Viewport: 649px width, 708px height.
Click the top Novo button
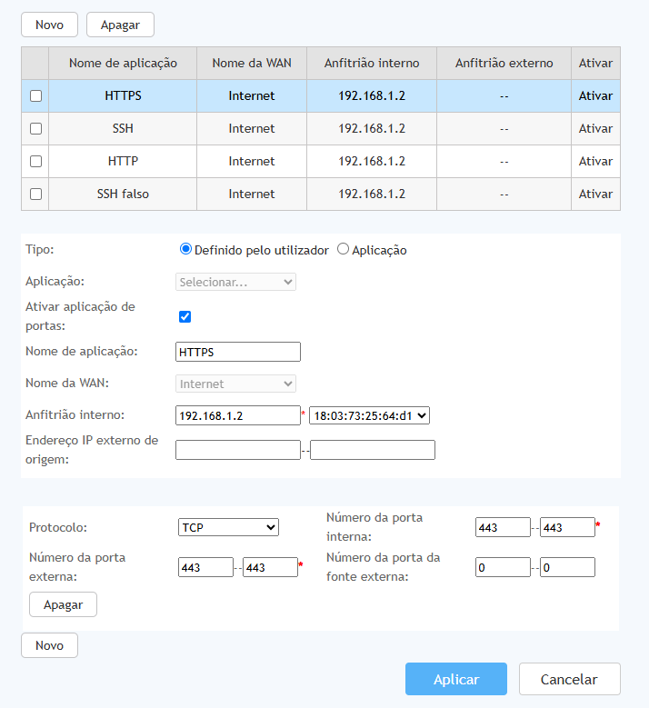(x=49, y=25)
